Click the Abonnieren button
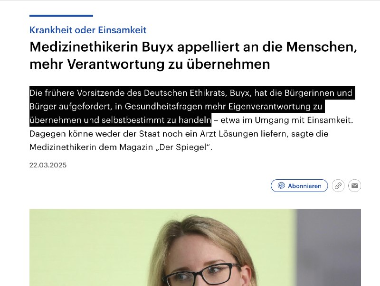The height and width of the screenshot is (286, 380). pos(299,186)
